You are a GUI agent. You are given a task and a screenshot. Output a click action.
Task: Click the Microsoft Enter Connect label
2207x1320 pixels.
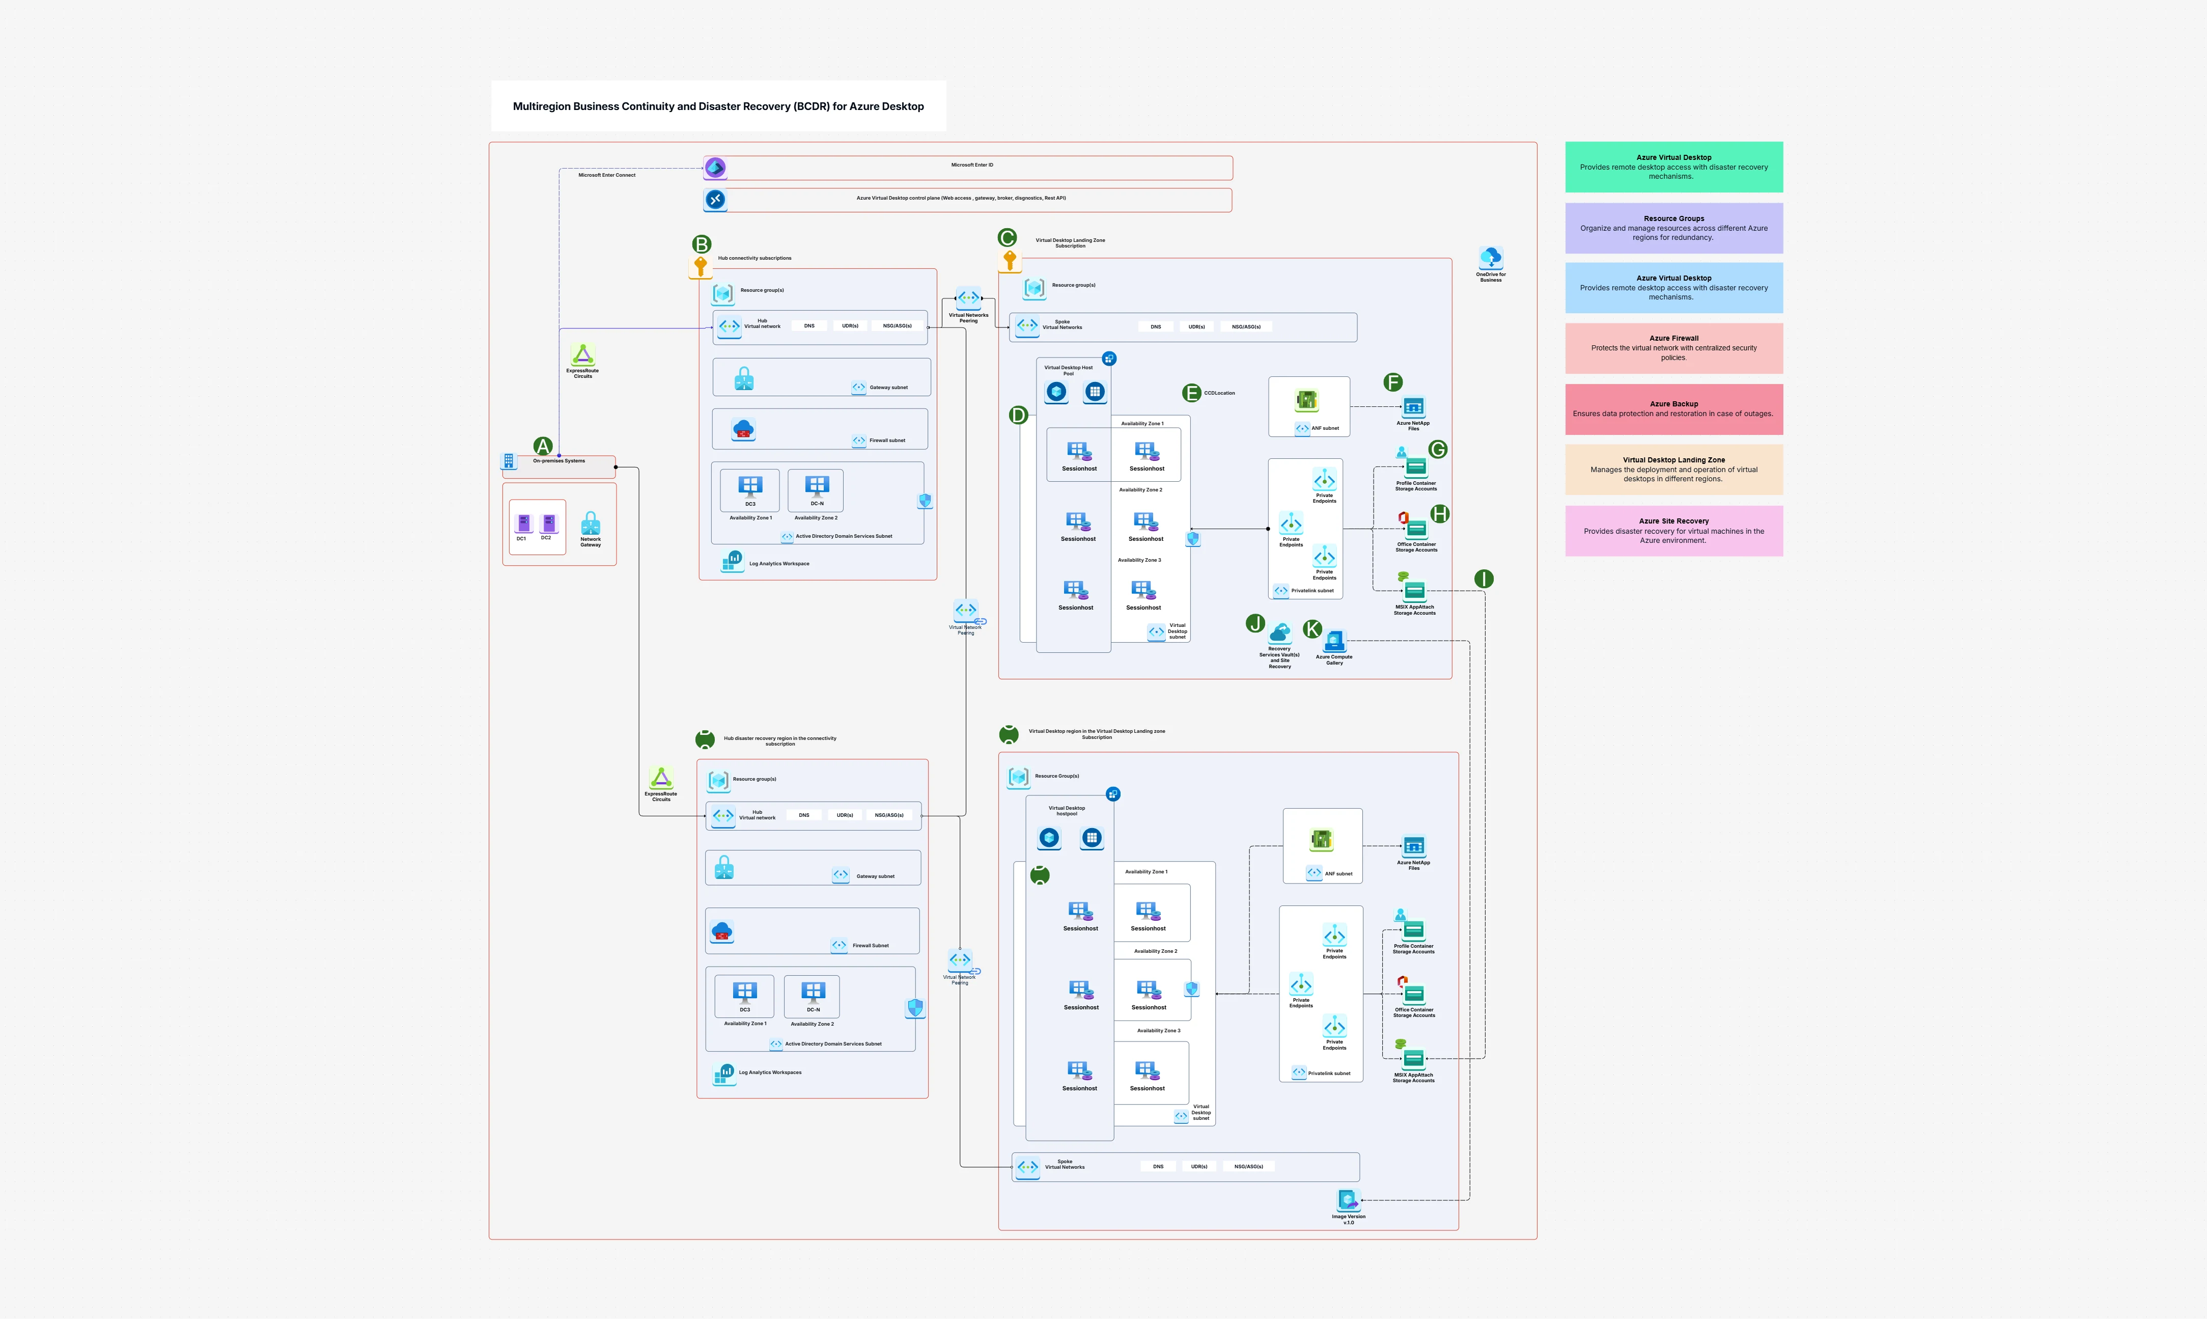coord(606,175)
